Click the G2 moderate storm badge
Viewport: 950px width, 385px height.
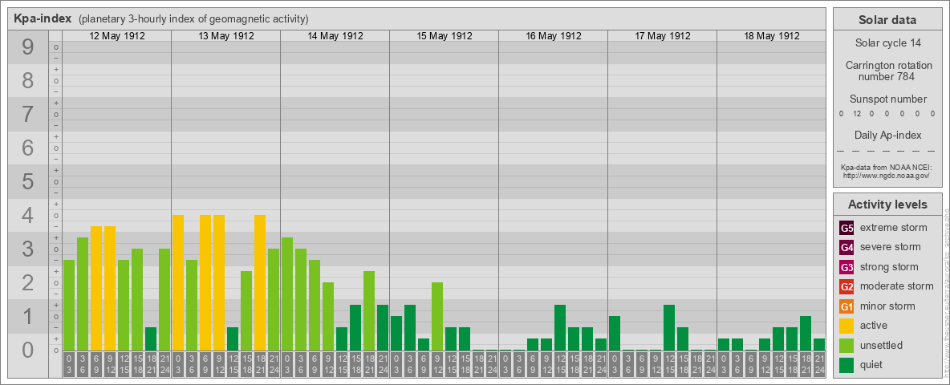[846, 286]
